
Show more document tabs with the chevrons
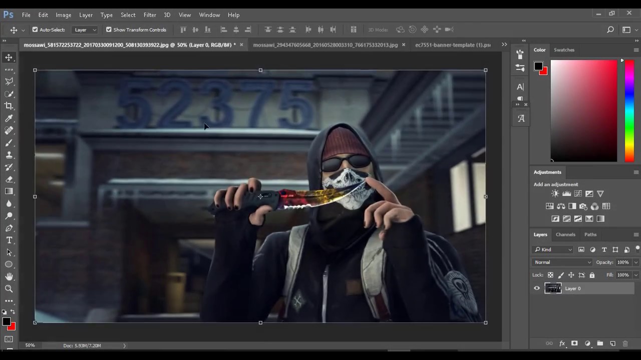(x=504, y=44)
